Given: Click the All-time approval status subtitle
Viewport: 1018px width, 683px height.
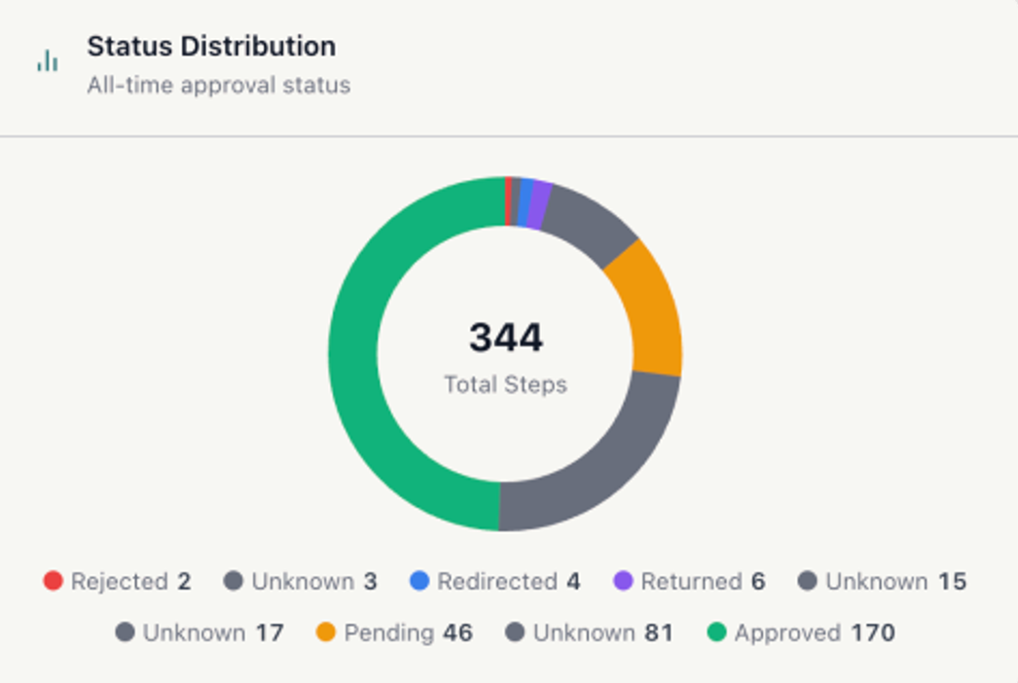Looking at the screenshot, I should pos(218,86).
